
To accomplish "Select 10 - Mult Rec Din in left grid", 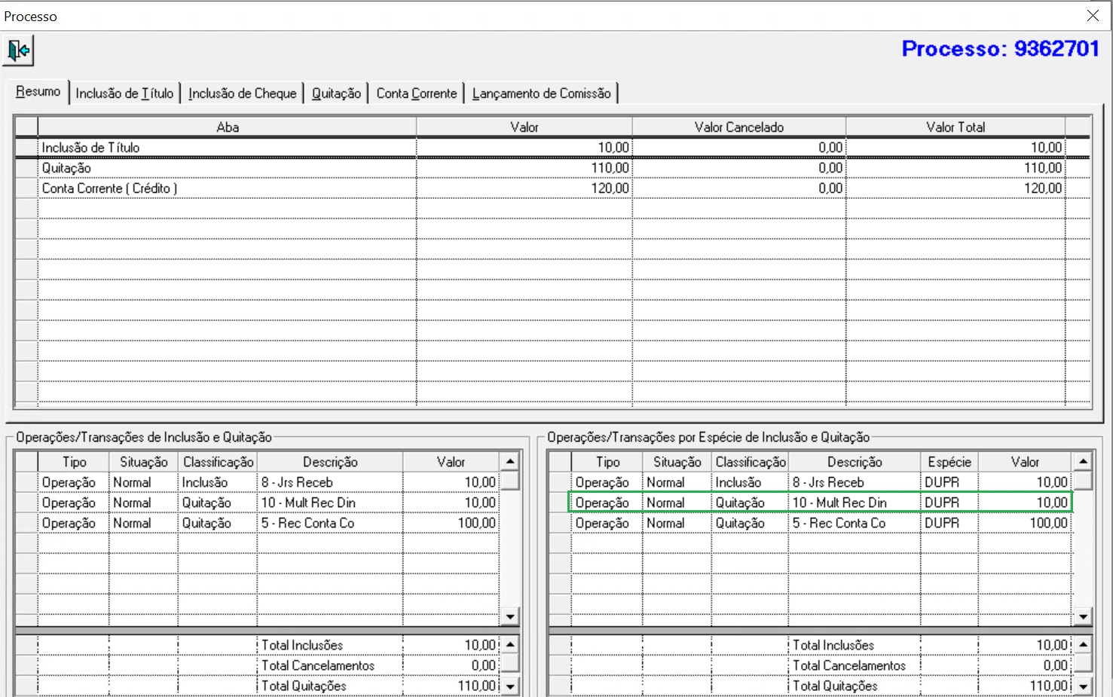I will pyautogui.click(x=330, y=503).
